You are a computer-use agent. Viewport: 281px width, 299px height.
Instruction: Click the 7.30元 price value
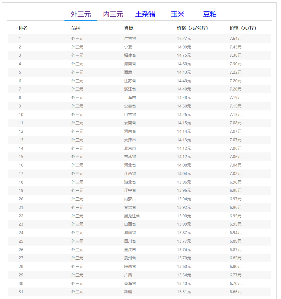pos(236,64)
